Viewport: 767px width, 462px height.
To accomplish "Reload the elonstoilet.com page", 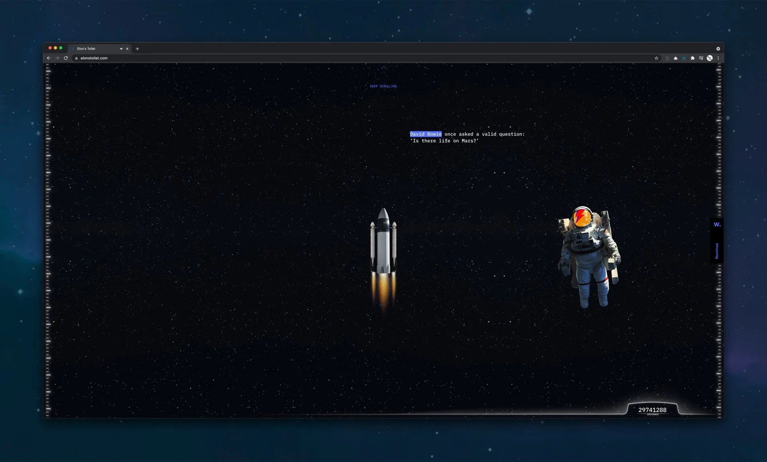I will (x=66, y=58).
